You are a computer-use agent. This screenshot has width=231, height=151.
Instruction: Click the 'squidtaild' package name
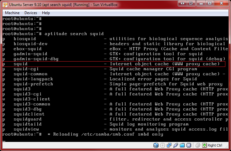click(x=28, y=124)
